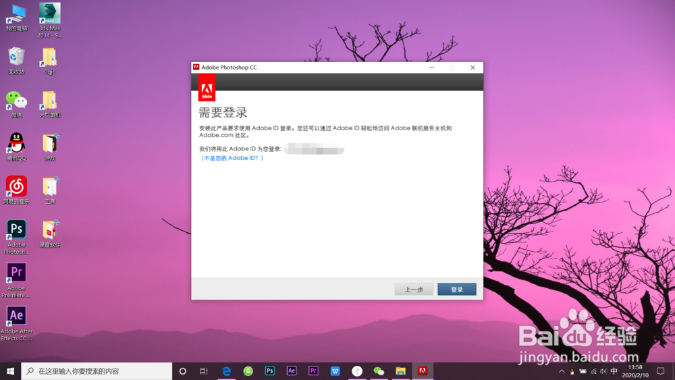Open the white round app in taskbar

click(357, 371)
